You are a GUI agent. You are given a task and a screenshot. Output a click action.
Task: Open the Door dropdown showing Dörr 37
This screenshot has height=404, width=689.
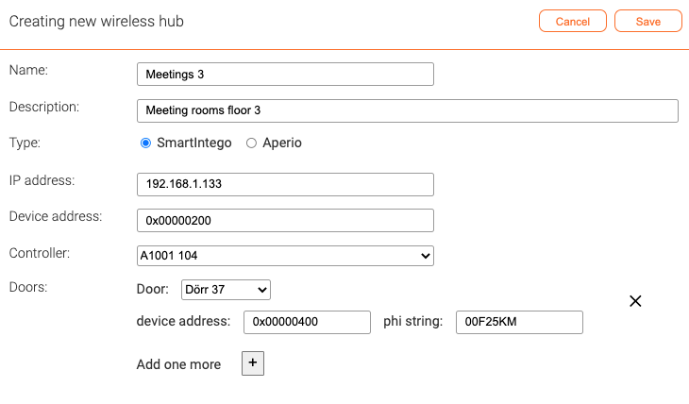pos(226,290)
